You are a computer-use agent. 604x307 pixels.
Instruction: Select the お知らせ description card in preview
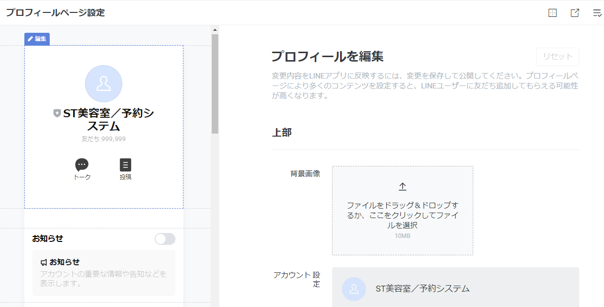click(103, 273)
